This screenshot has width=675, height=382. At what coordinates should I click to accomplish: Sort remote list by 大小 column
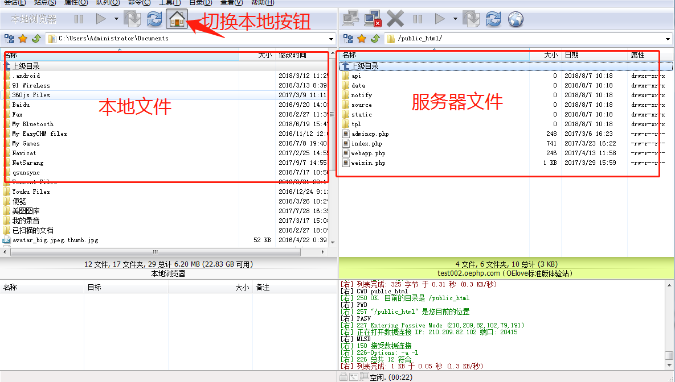point(545,55)
